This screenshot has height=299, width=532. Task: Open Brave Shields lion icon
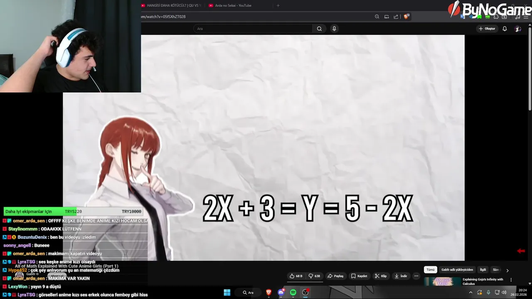406,17
